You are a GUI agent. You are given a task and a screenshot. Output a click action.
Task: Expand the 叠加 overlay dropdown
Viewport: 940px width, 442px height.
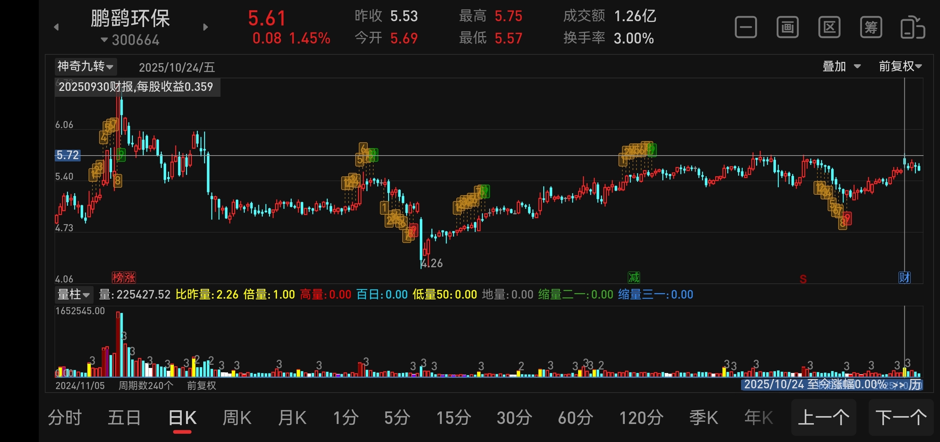click(841, 67)
